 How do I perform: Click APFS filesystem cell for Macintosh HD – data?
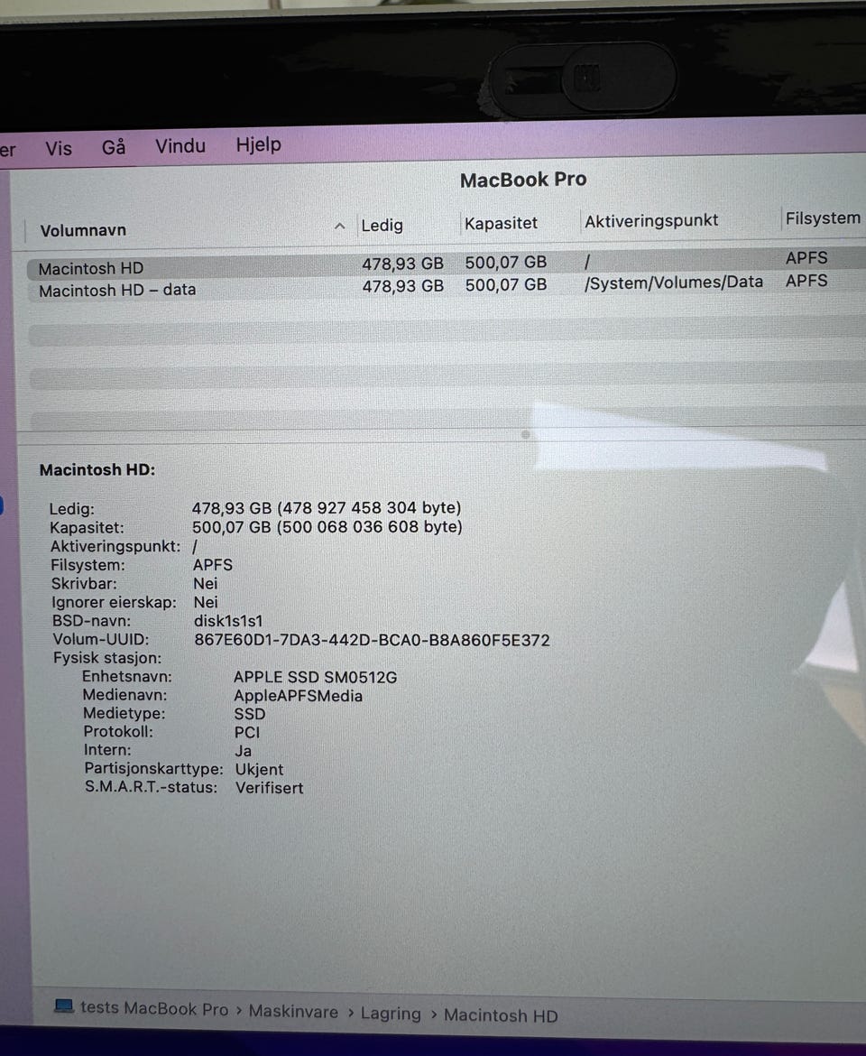coord(806,280)
